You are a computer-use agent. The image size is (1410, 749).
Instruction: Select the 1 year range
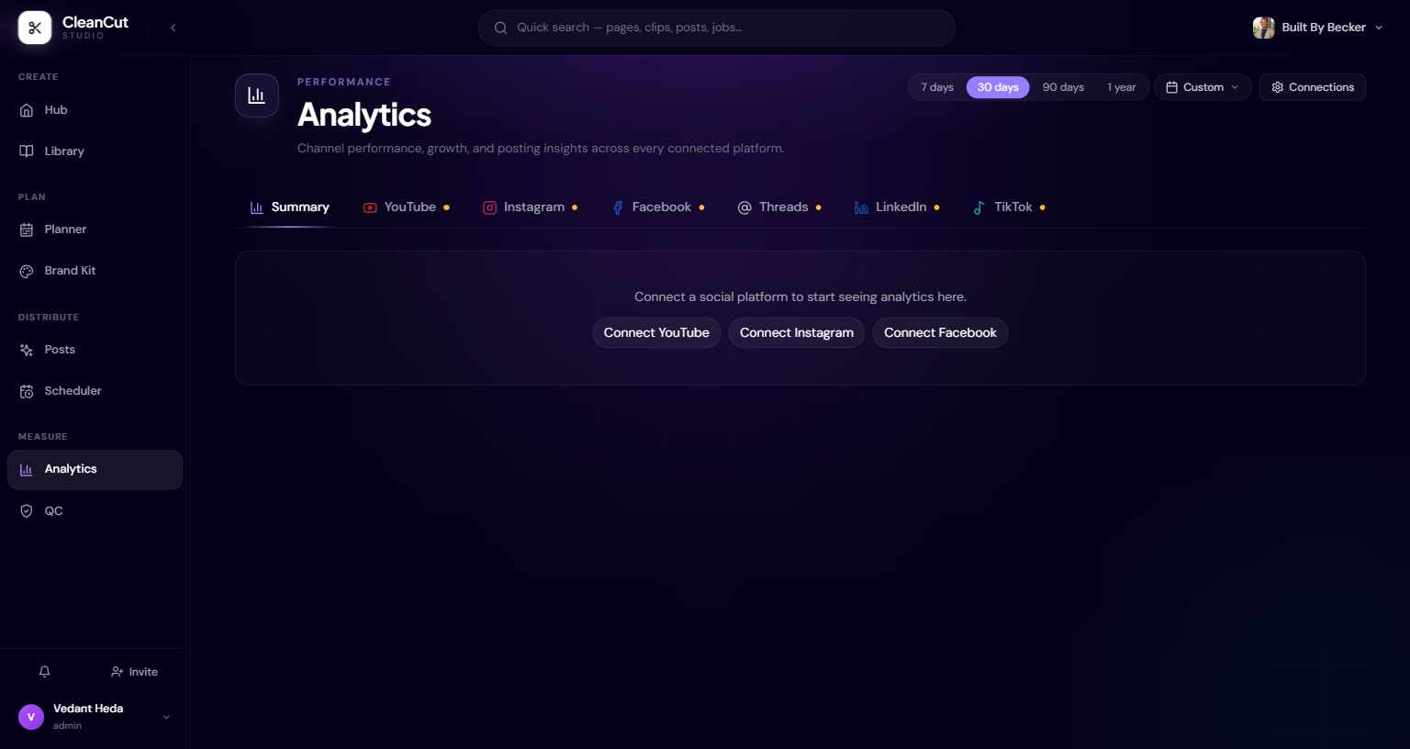pyautogui.click(x=1122, y=87)
